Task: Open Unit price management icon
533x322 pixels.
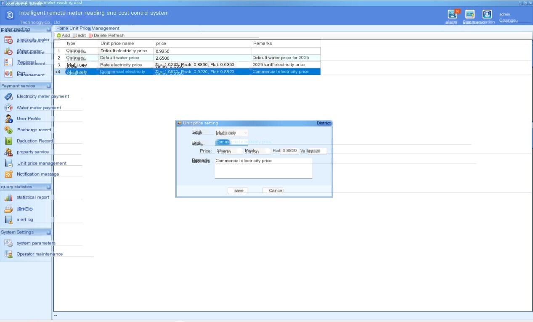Action: tap(8, 163)
